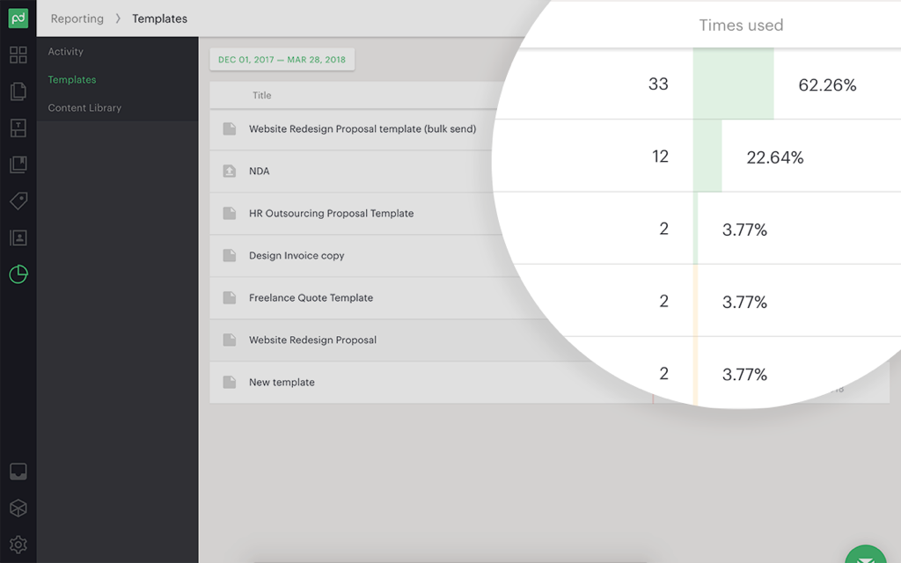Open the Reporting pie chart icon
The image size is (901, 563).
[x=18, y=274]
